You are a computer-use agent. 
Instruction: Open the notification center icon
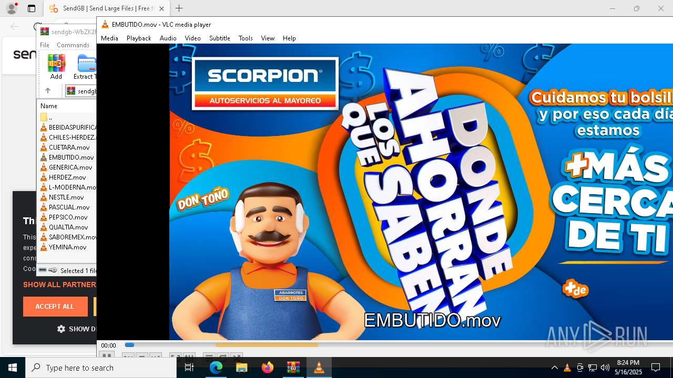click(656, 367)
